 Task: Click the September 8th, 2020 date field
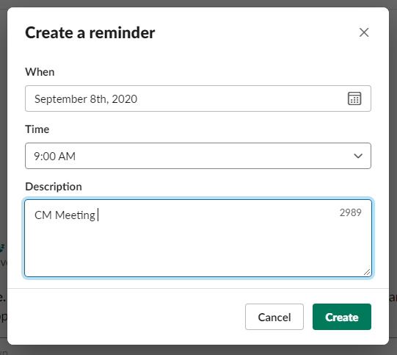[x=198, y=98]
